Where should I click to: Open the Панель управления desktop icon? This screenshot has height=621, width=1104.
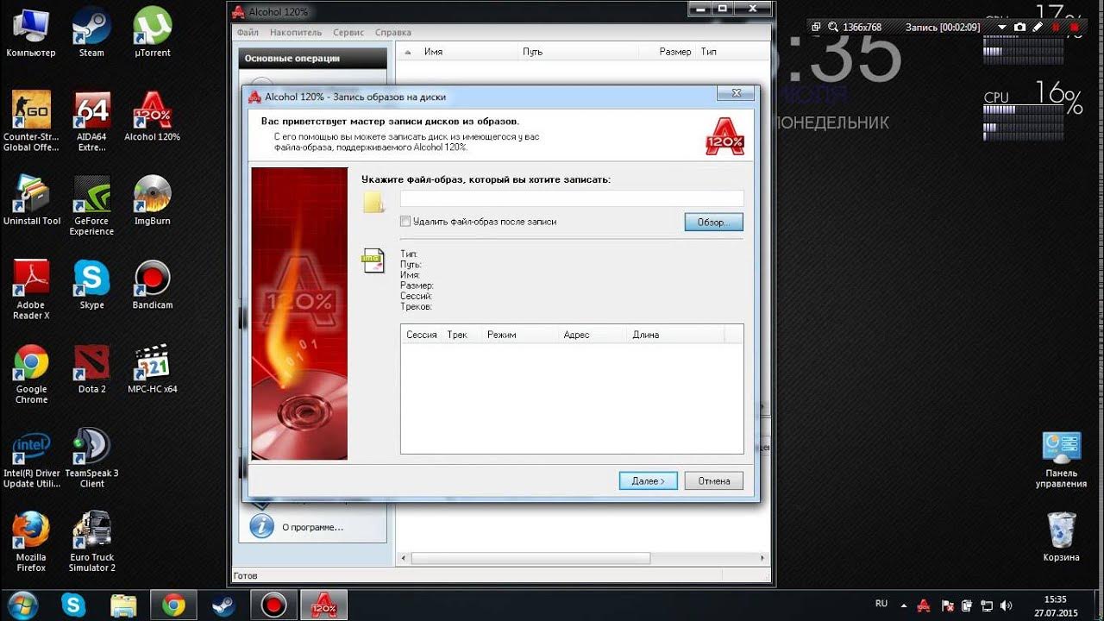(x=1061, y=459)
